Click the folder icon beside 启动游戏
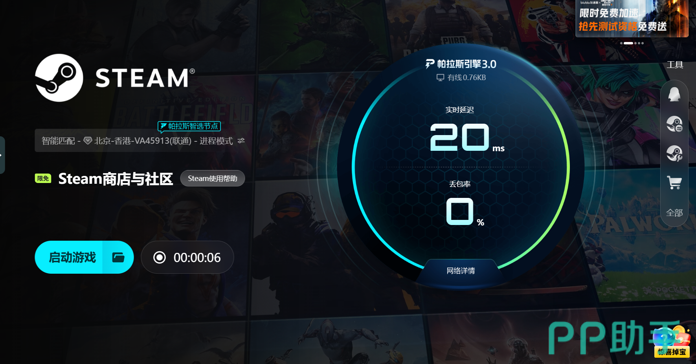This screenshot has height=364, width=696. pos(118,257)
